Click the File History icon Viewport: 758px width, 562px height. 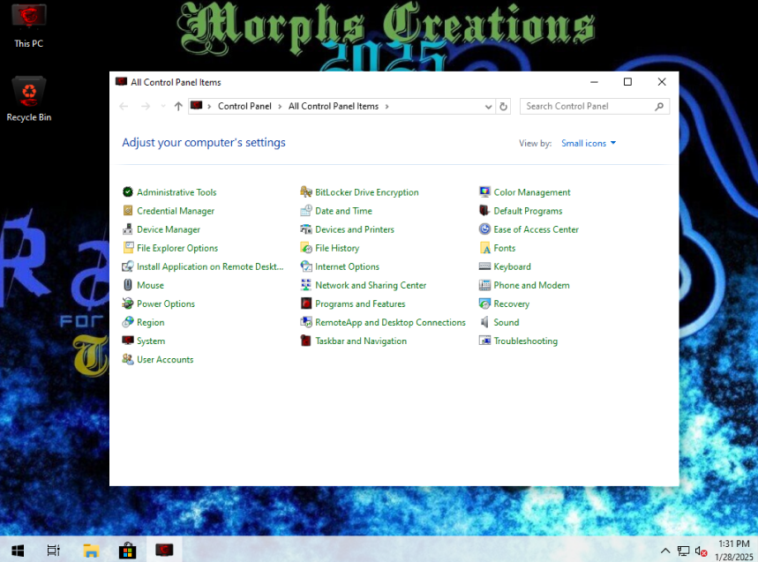point(306,248)
